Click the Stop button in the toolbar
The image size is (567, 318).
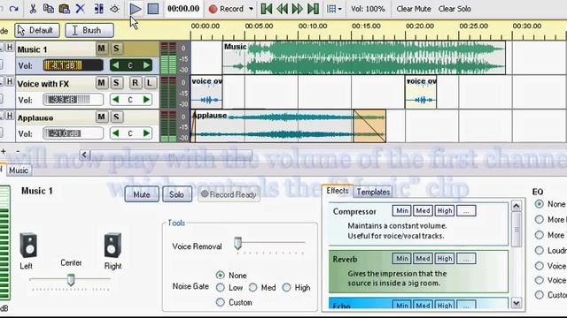click(153, 9)
